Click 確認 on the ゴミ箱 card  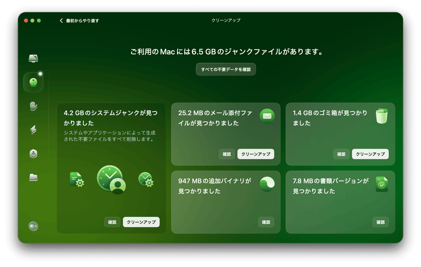(341, 154)
